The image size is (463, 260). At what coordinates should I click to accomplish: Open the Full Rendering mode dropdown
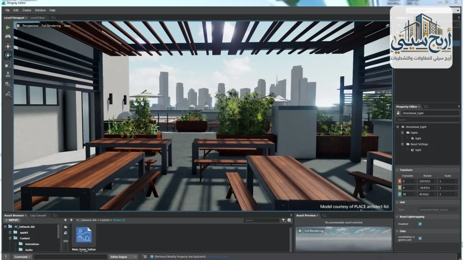point(51,26)
